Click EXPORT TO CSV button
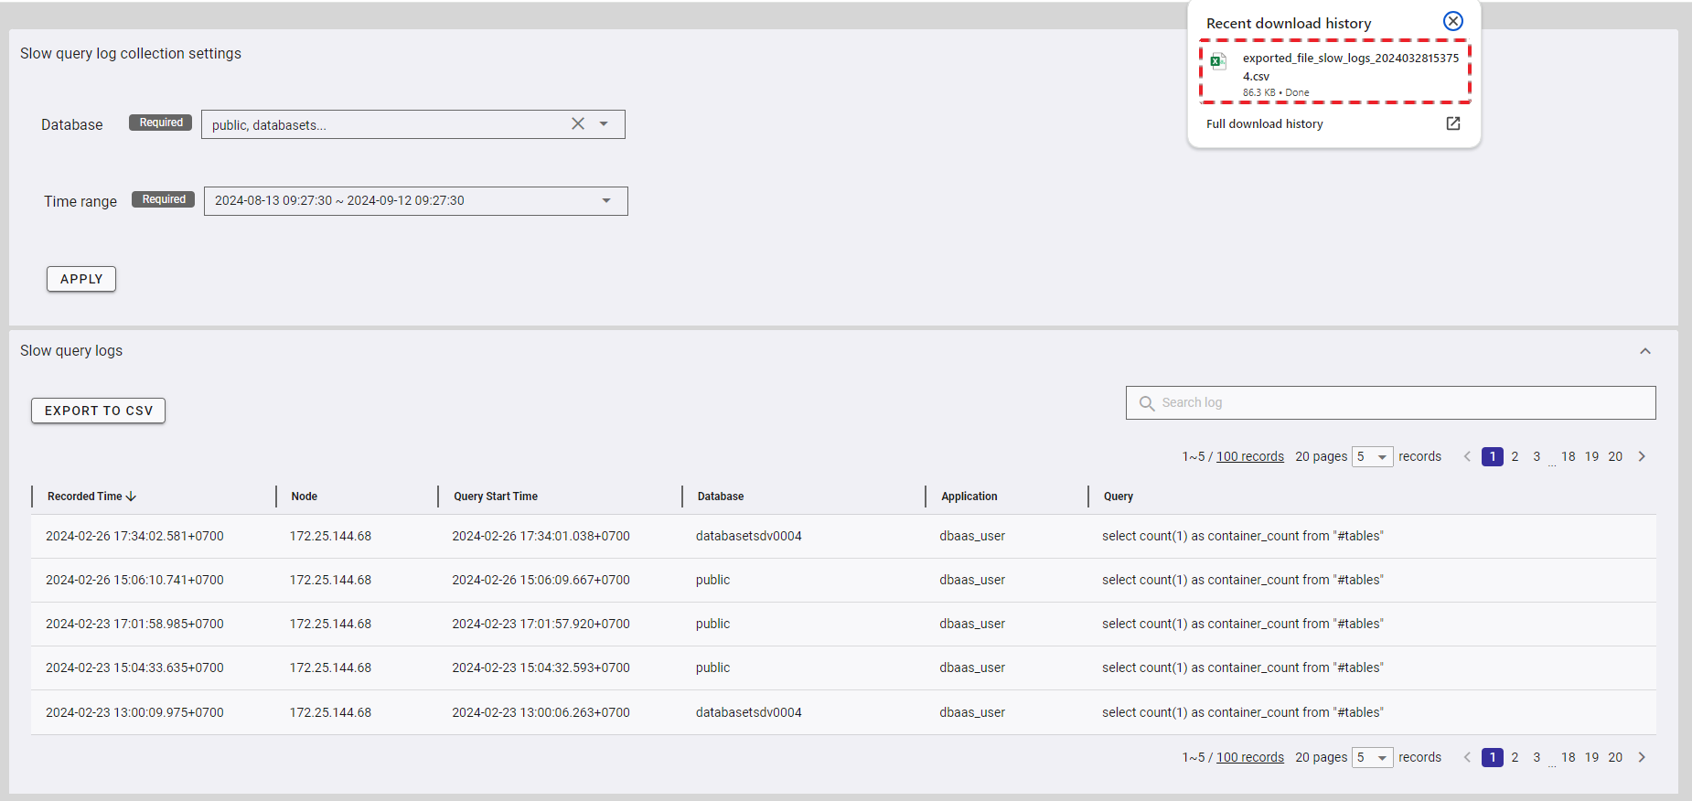Screen dimensions: 1692x801 tap(99, 411)
